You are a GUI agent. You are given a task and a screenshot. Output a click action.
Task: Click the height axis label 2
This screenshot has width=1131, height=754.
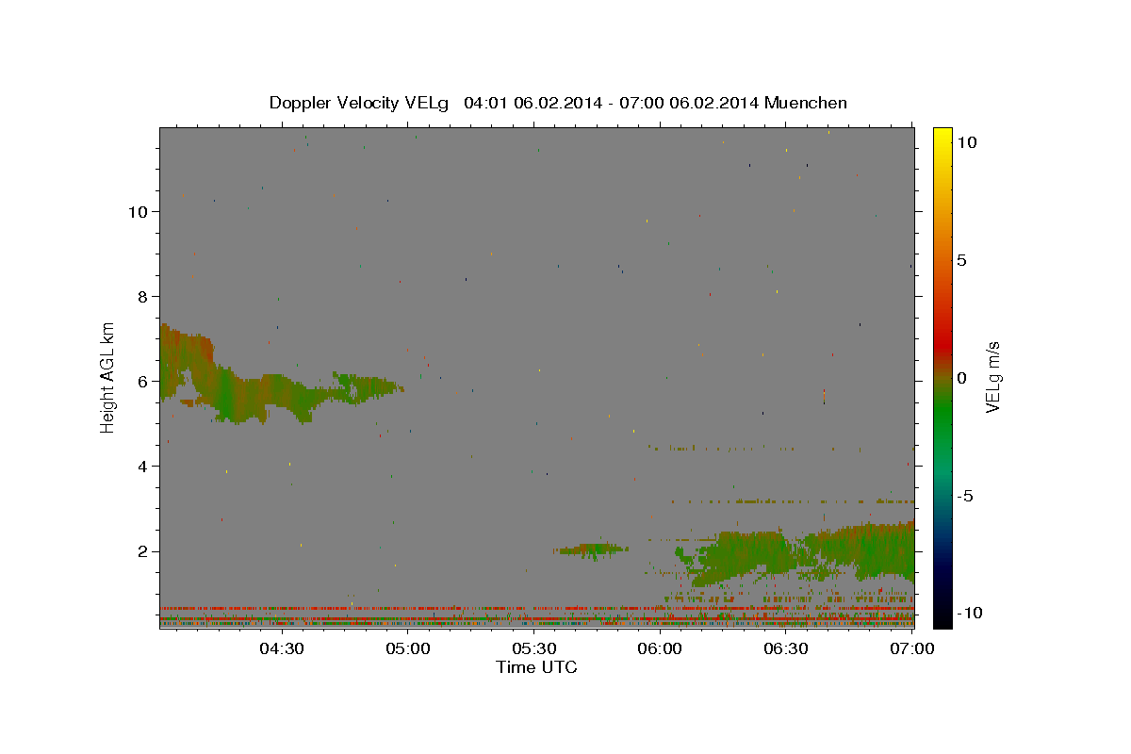(143, 550)
